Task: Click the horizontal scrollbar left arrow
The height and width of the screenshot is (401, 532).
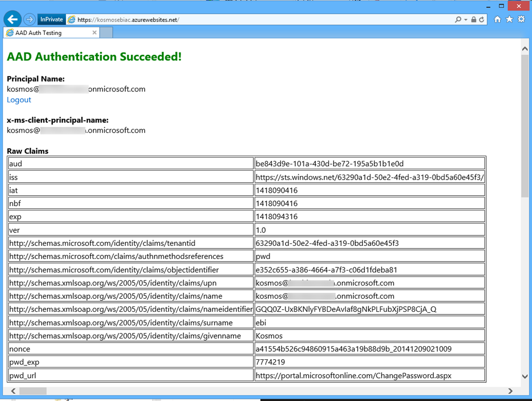Action: pos(14,391)
